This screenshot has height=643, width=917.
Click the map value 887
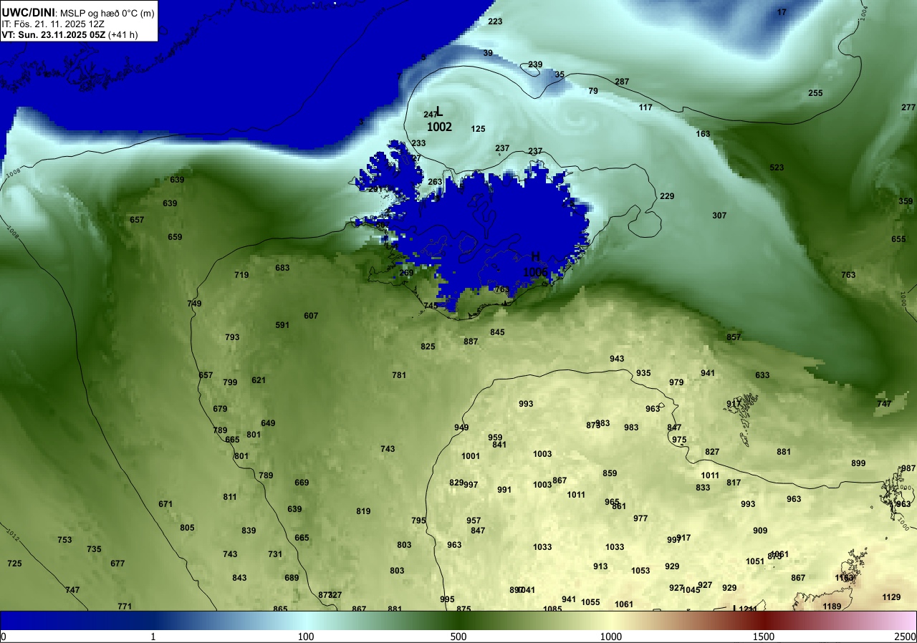(471, 342)
